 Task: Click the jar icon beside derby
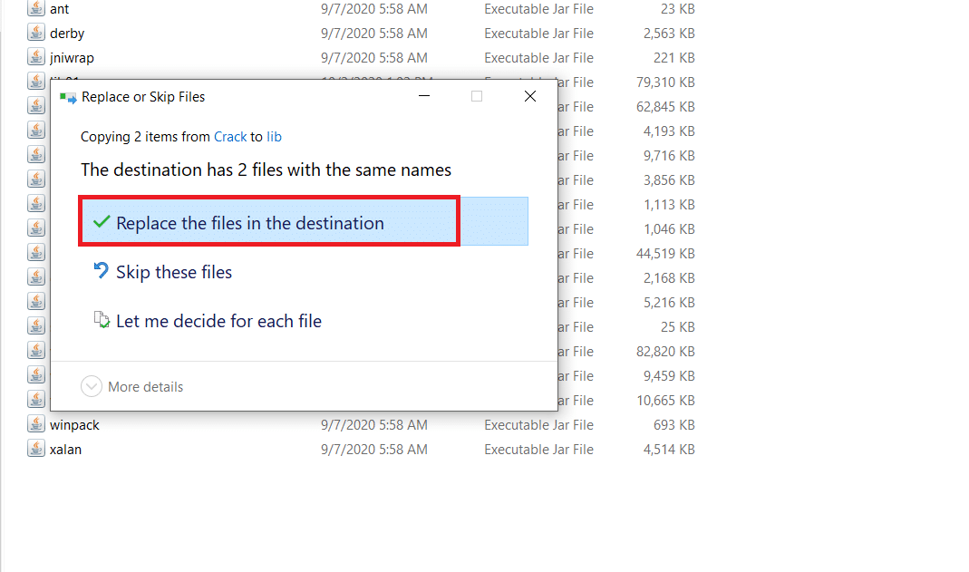(36, 33)
